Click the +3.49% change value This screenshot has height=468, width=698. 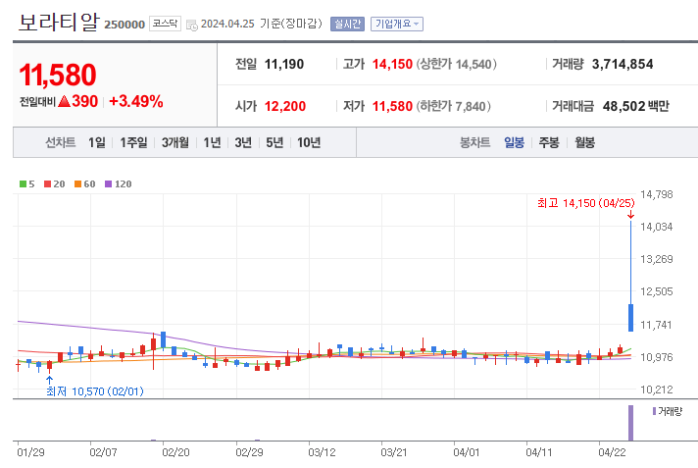coord(135,101)
